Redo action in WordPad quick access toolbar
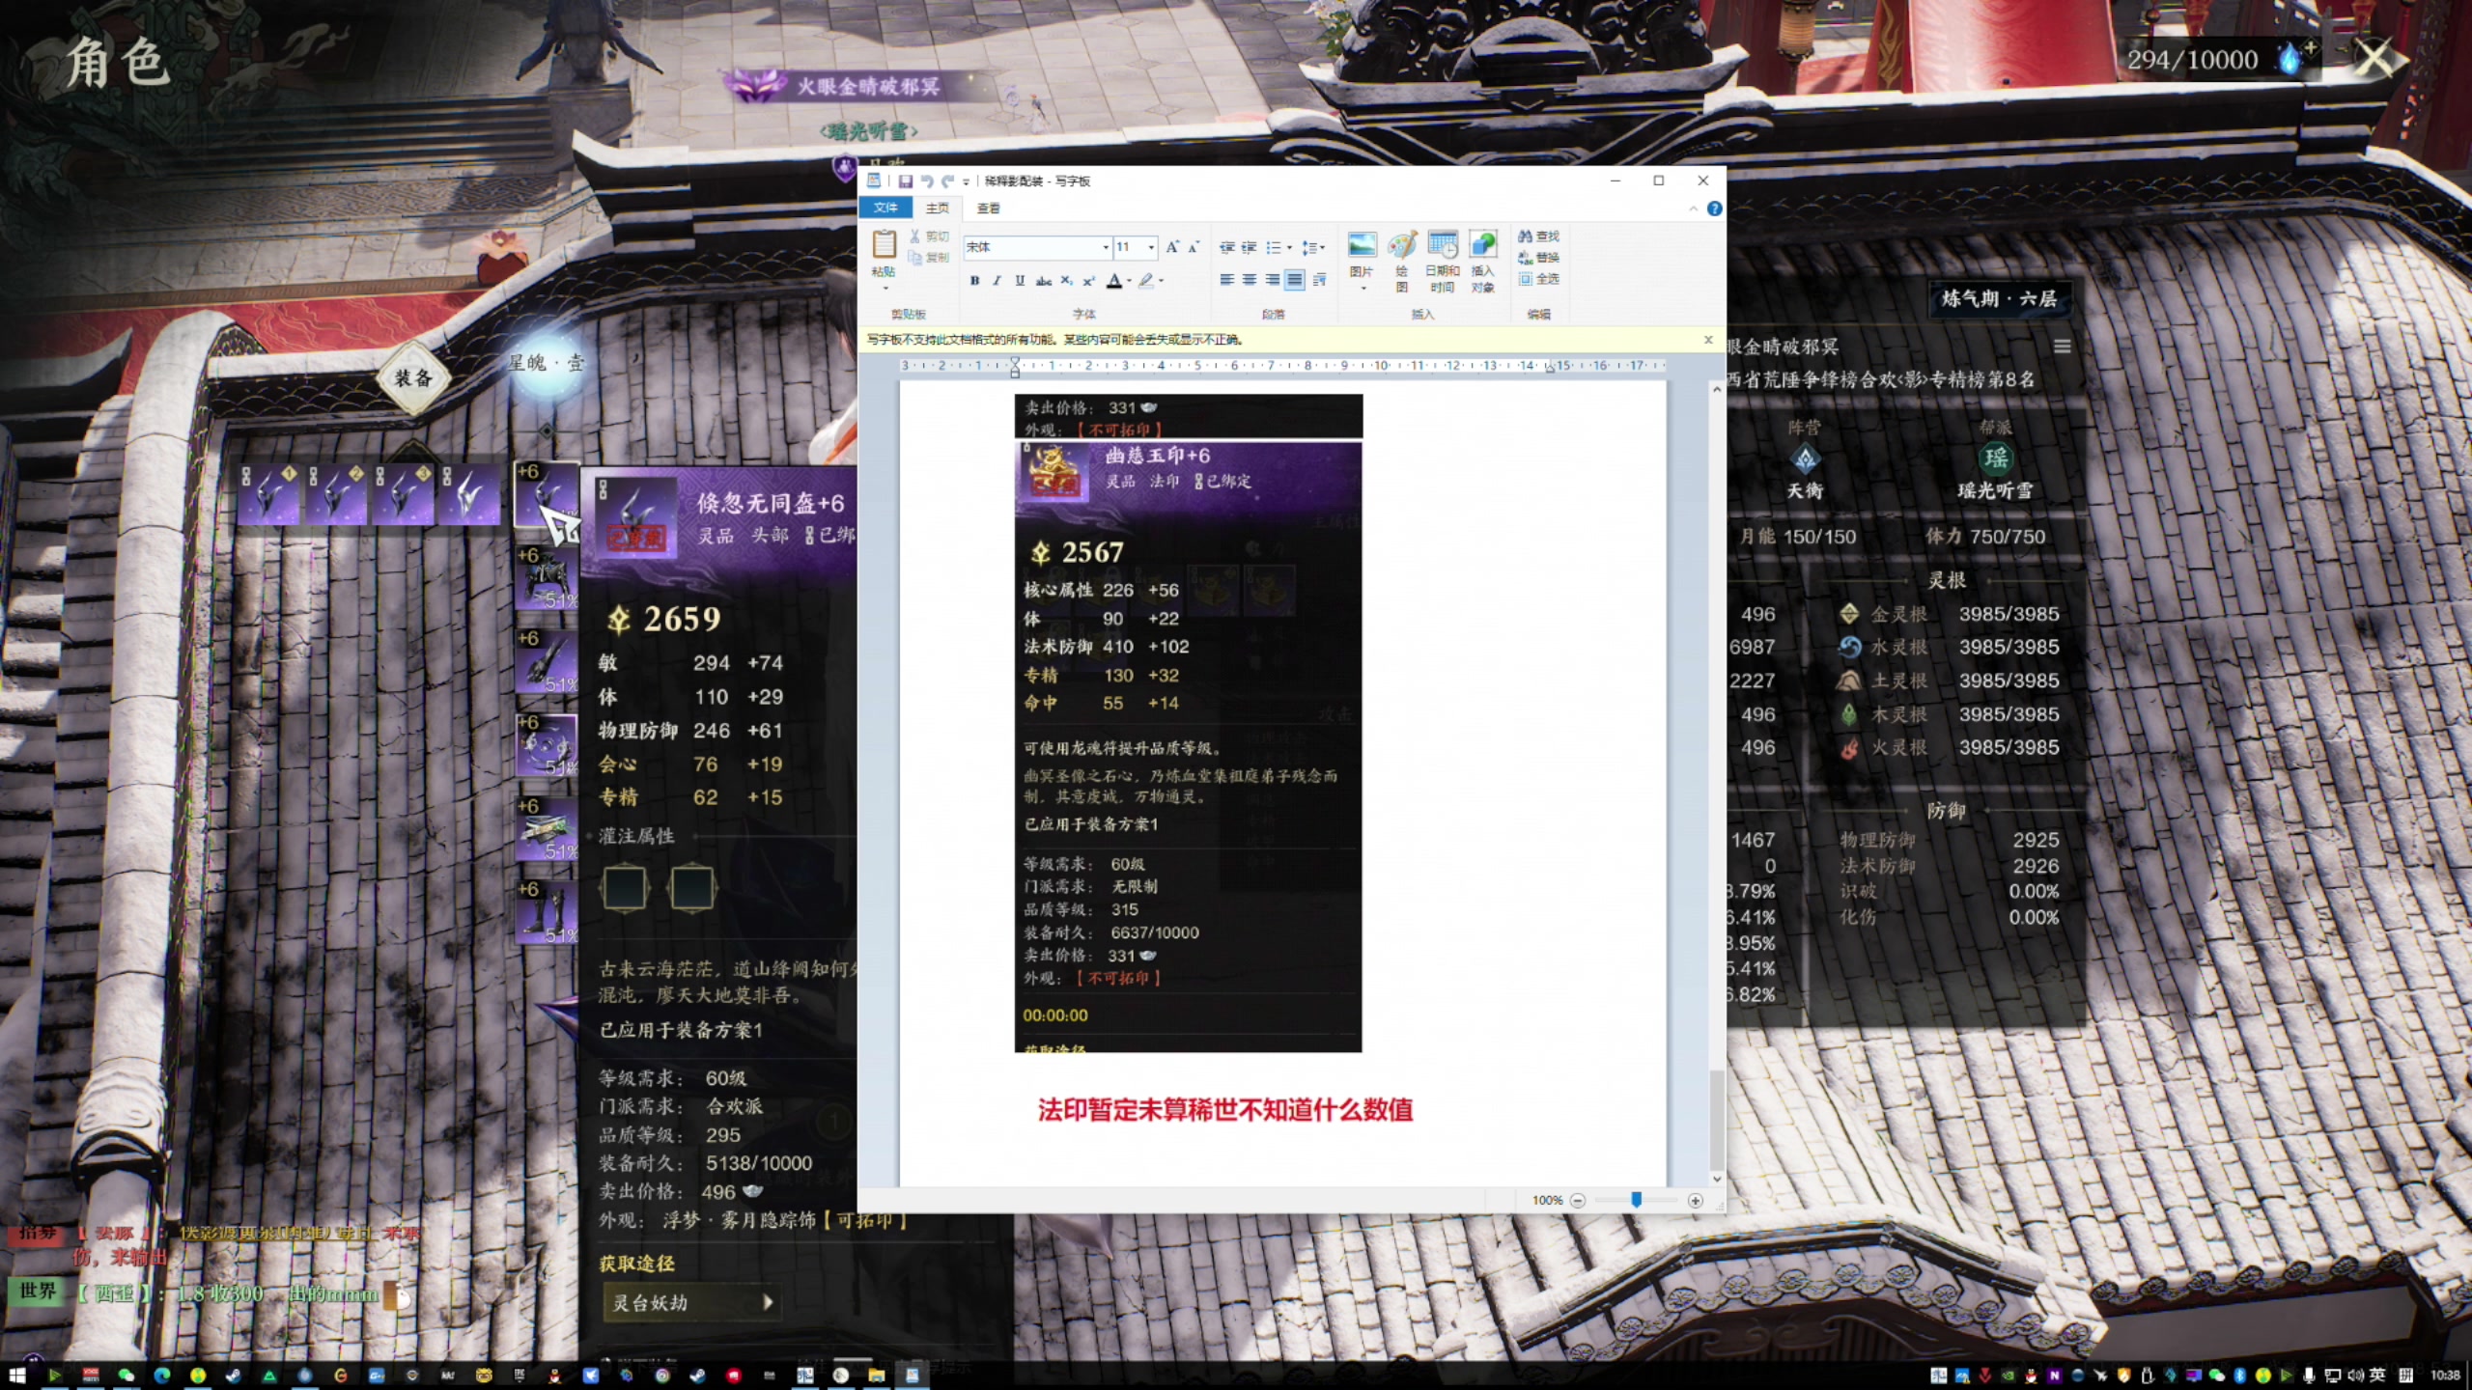The height and width of the screenshot is (1390, 2472). point(948,181)
